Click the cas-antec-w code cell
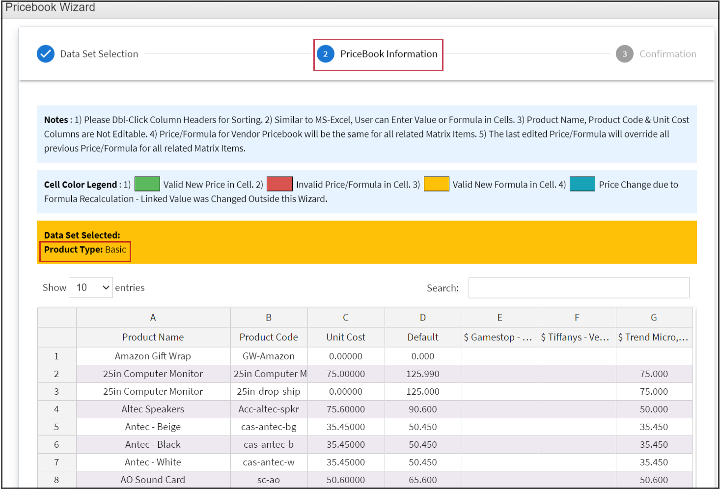 click(x=269, y=462)
